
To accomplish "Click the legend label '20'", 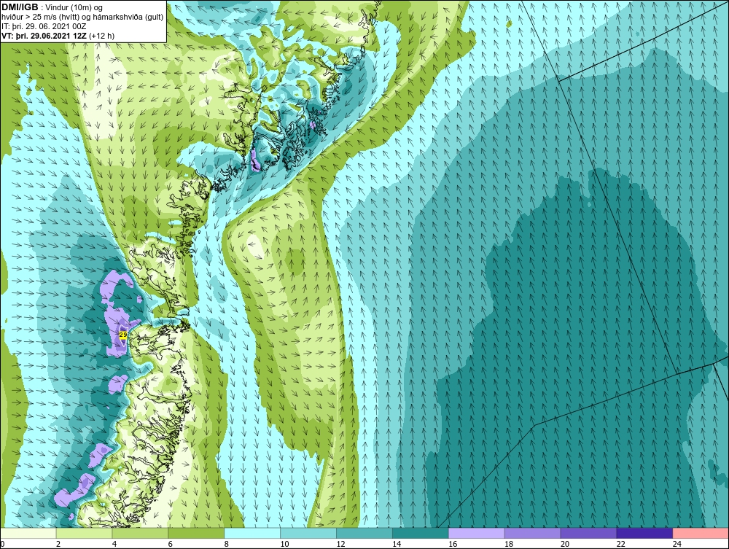I will point(565,544).
